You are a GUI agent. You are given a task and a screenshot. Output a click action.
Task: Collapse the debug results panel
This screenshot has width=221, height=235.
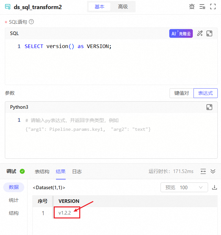213,171
